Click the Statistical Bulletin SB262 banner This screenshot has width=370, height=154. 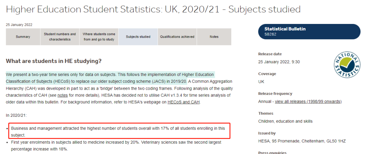[x=309, y=31]
